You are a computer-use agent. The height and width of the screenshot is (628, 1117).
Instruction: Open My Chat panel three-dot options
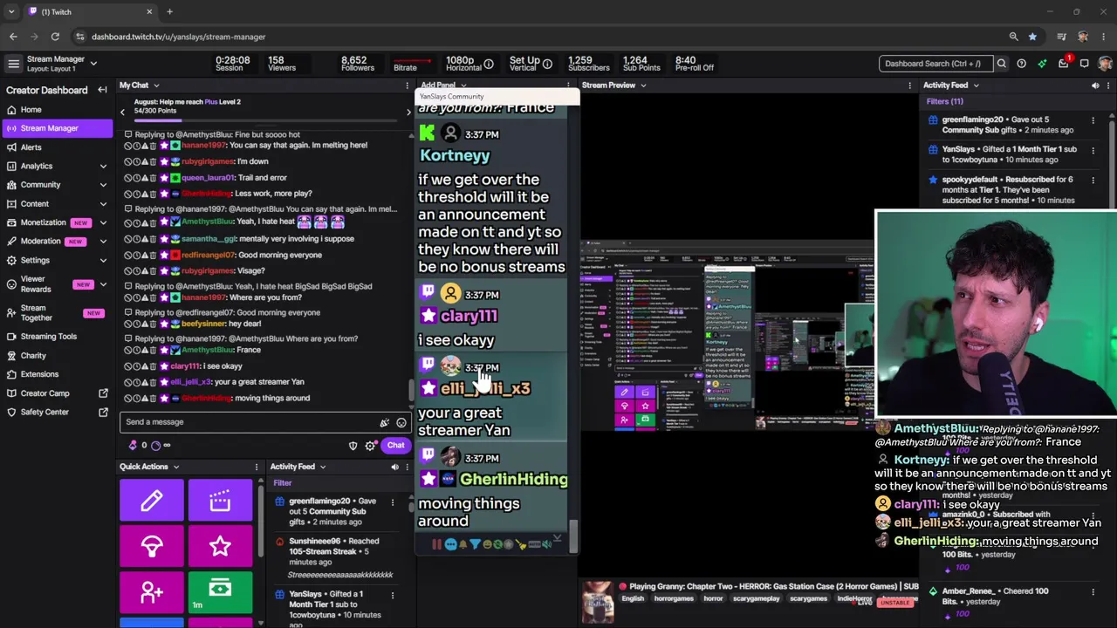click(x=407, y=85)
